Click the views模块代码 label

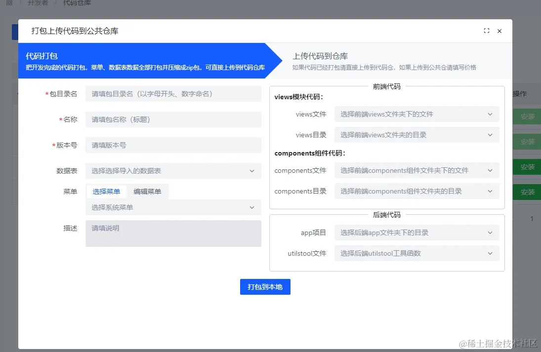click(x=299, y=97)
